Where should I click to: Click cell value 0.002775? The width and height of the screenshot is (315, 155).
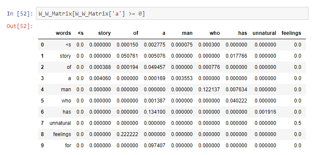(x=154, y=45)
